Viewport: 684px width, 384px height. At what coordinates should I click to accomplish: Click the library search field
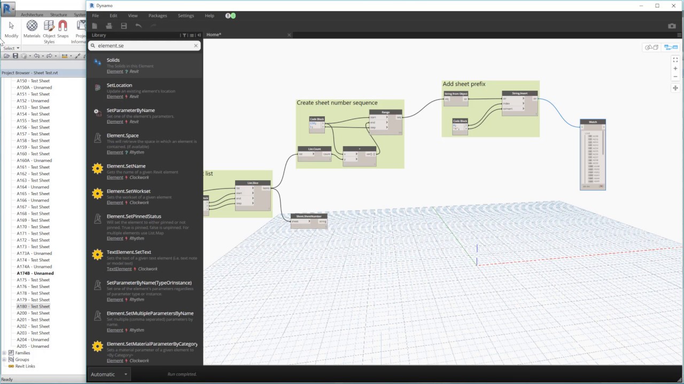tap(144, 45)
